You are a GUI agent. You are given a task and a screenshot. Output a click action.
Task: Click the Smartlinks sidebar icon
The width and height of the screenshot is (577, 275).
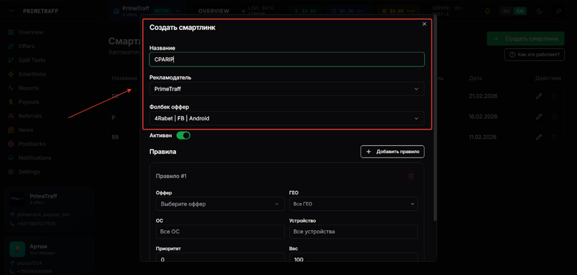(12, 74)
